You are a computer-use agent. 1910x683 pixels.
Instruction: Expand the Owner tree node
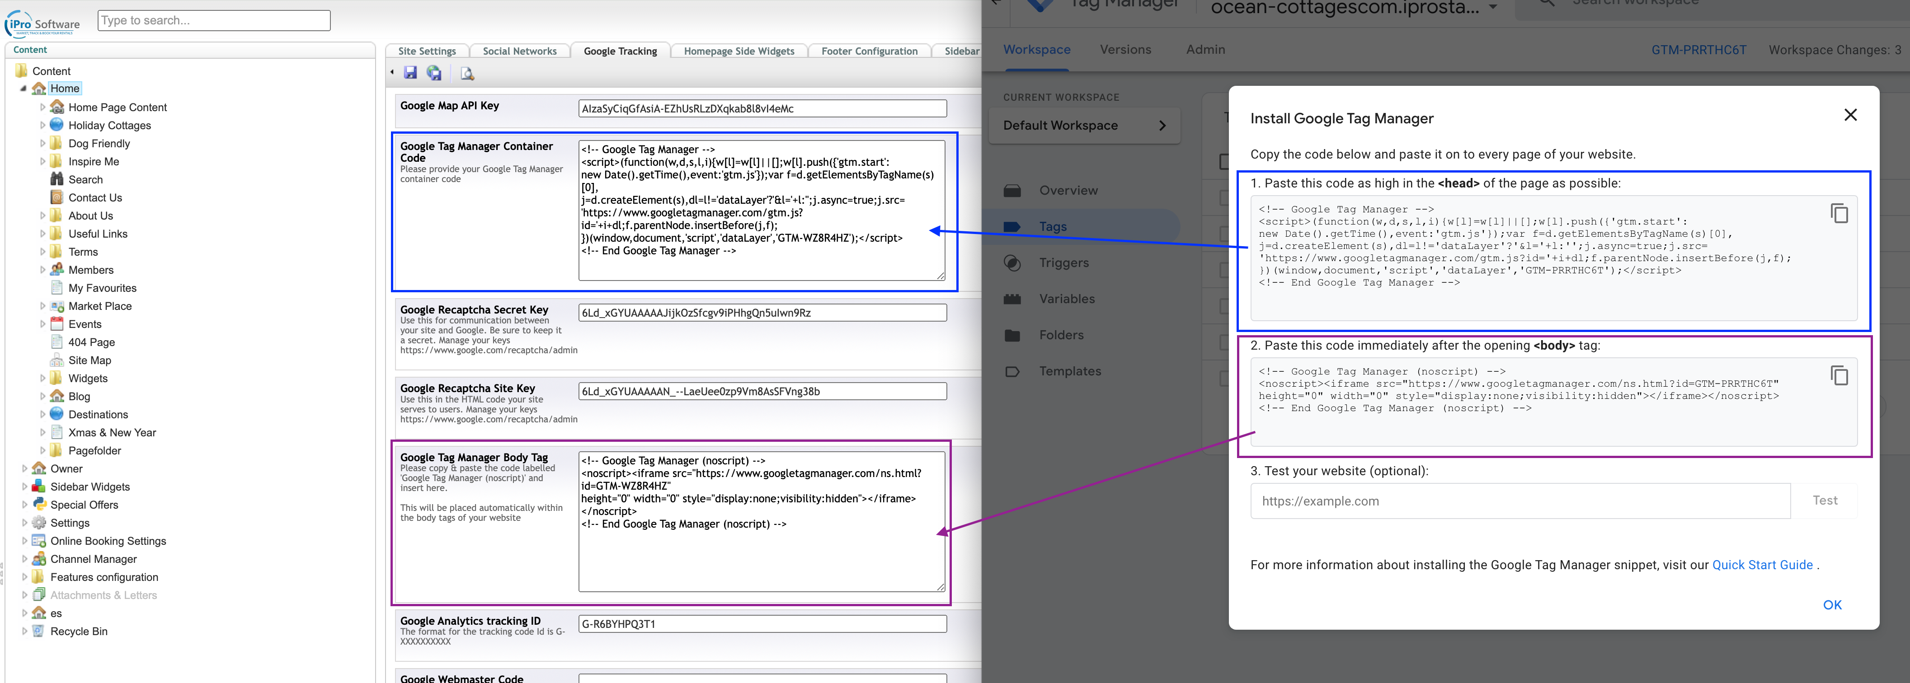point(24,469)
